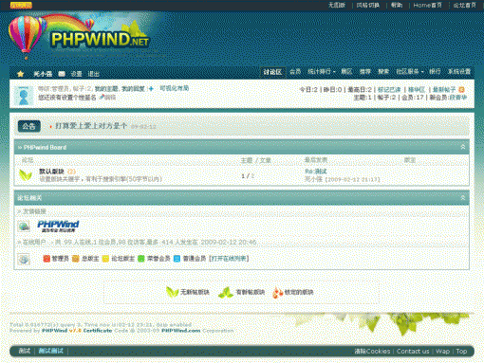Screen dimensions: 484x363
Task: Select the 讨论区 navigation tab
Action: pos(272,72)
